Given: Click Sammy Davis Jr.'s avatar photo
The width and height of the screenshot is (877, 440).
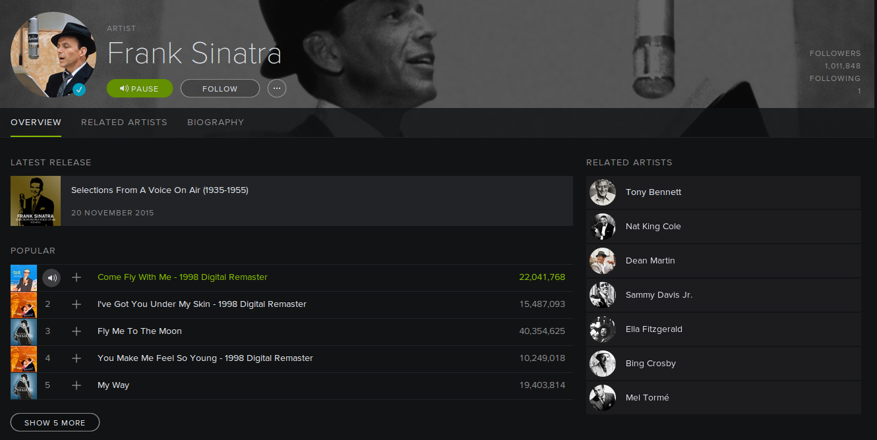Looking at the screenshot, I should pos(603,295).
